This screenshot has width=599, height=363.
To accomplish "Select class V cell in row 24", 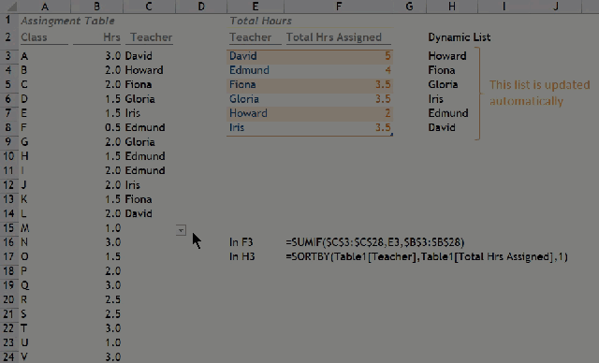I will [x=24, y=356].
